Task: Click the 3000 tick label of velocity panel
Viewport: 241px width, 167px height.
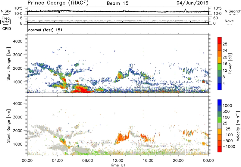Action: pyautogui.click(x=17, y=117)
